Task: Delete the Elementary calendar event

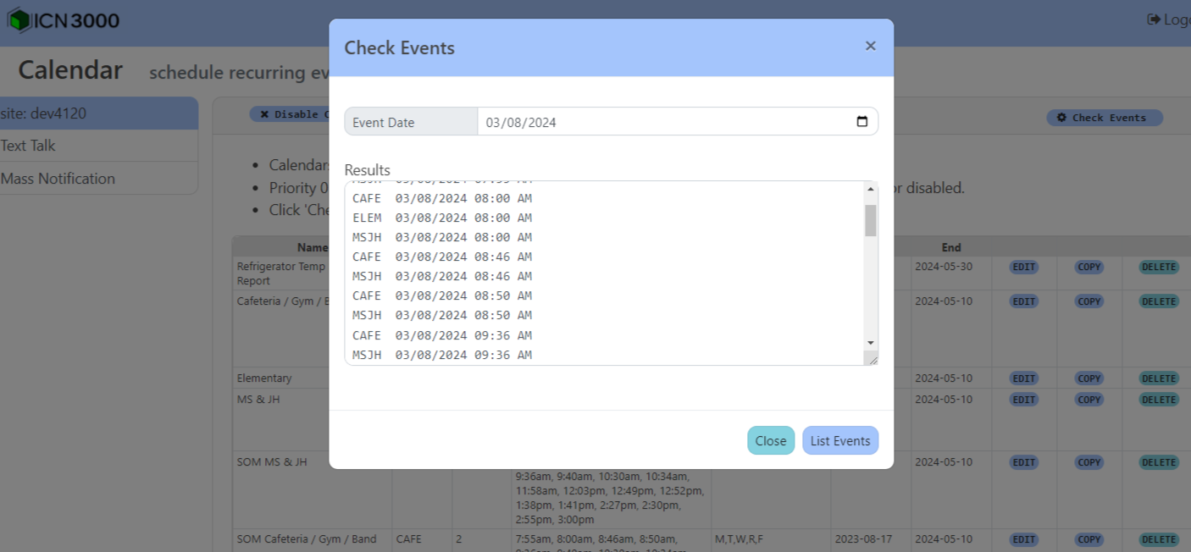Action: click(1157, 378)
